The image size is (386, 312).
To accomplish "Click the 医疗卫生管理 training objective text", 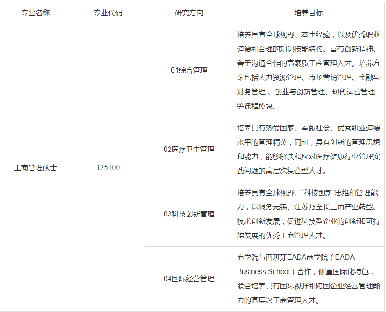I will pos(308,150).
